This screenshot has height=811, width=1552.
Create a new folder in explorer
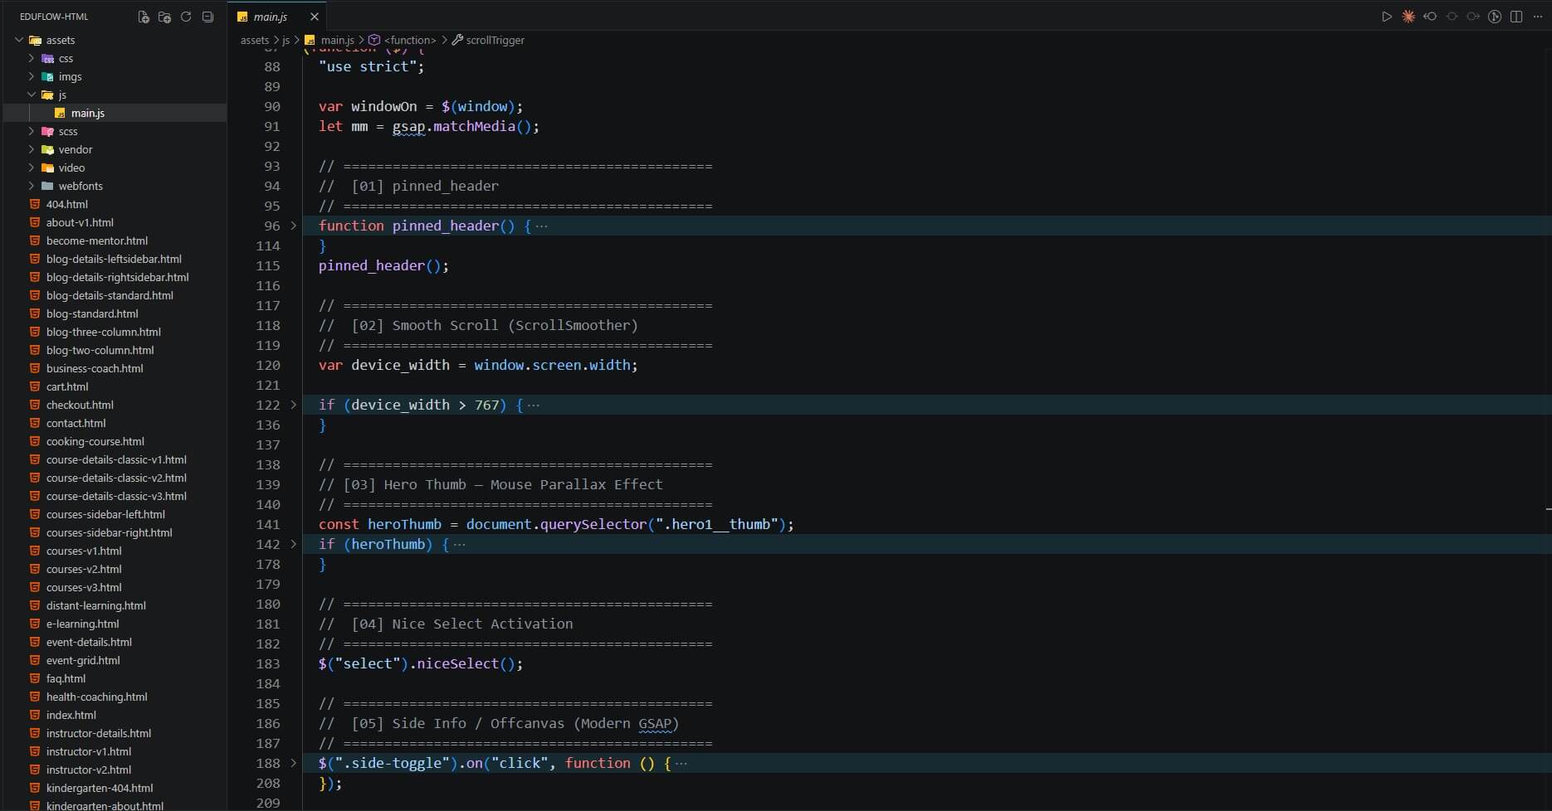coord(164,17)
